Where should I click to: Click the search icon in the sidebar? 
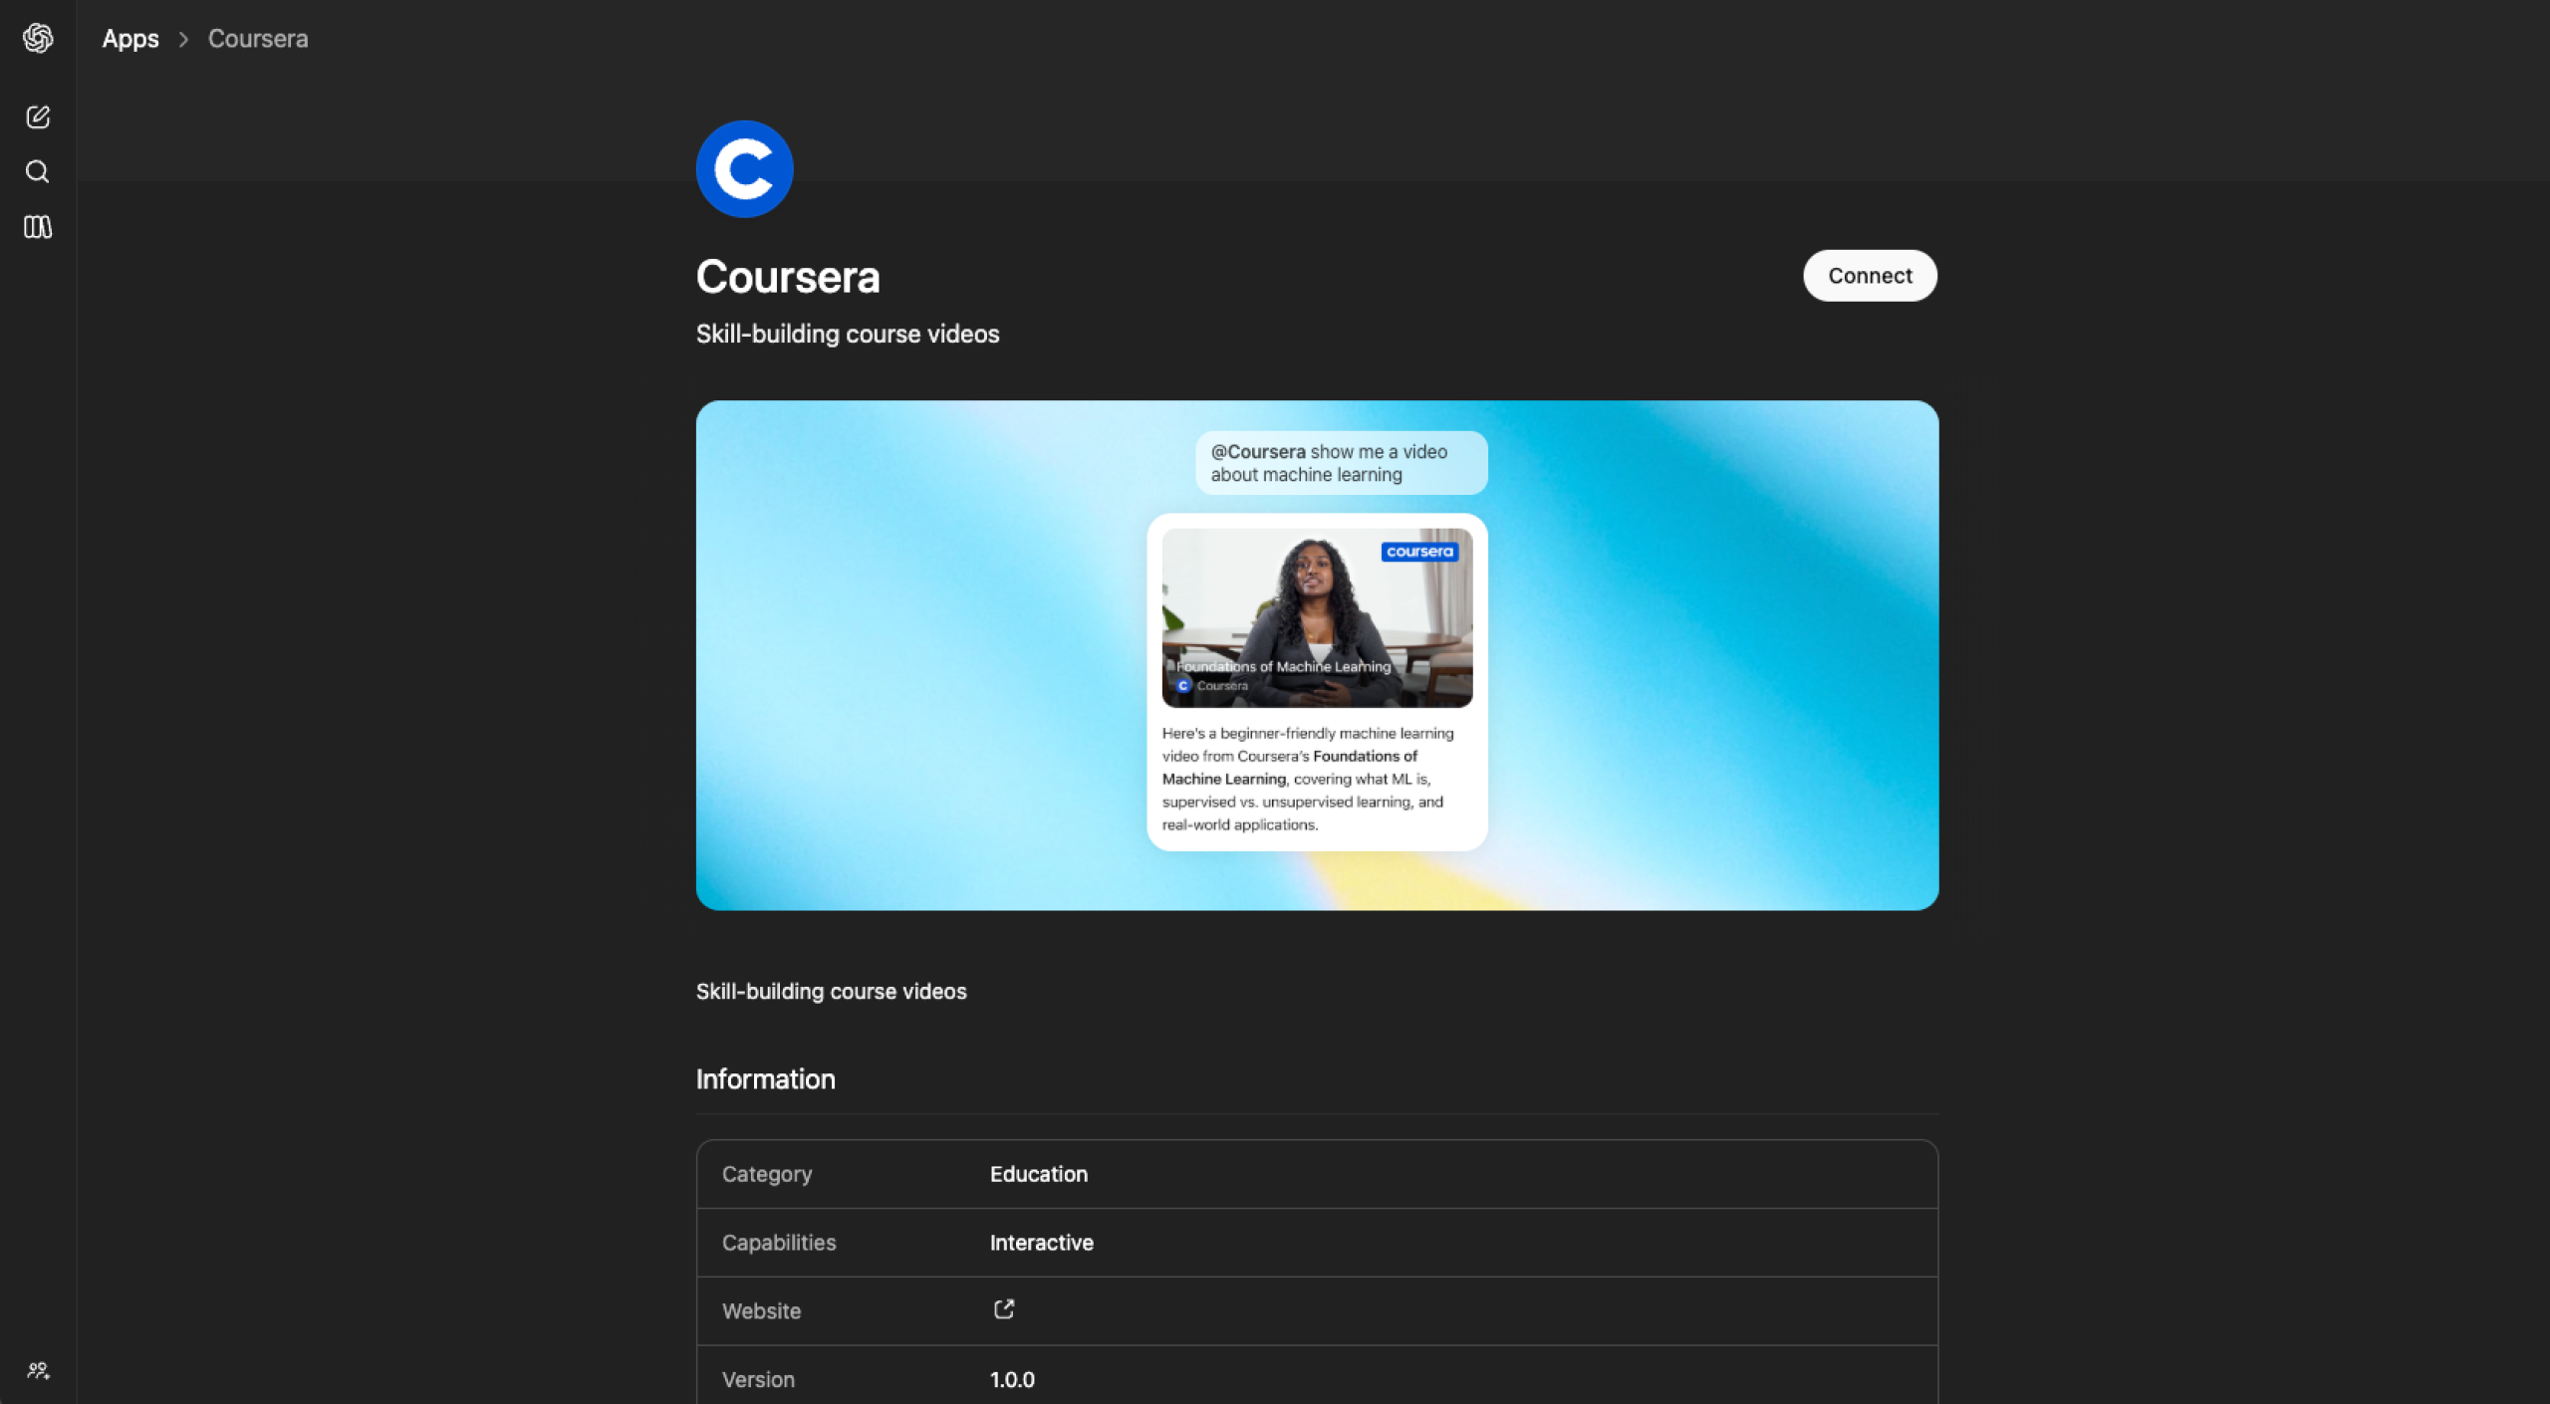38,171
